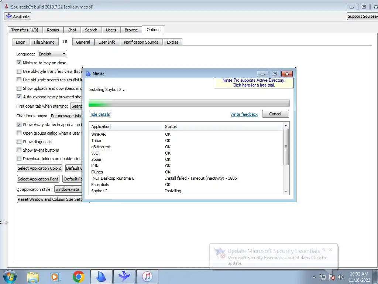Open the General options sub-tab
Viewport: 378px width, 284px height.
pos(83,42)
